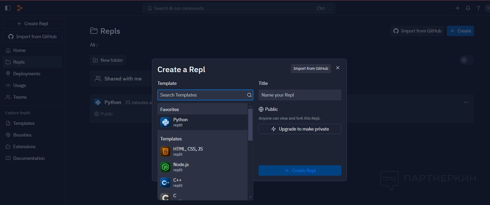Click the Replit logo icon
The image size is (490, 205).
pos(19,8)
